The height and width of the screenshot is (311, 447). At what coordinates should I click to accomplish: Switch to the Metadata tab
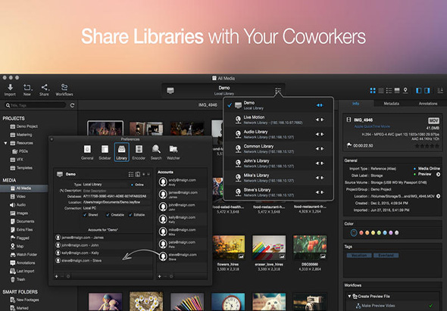392,104
